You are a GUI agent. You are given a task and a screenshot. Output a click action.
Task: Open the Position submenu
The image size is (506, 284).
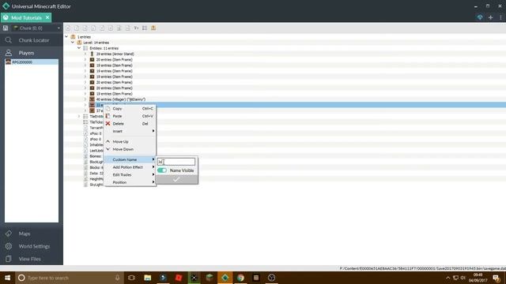(130, 182)
